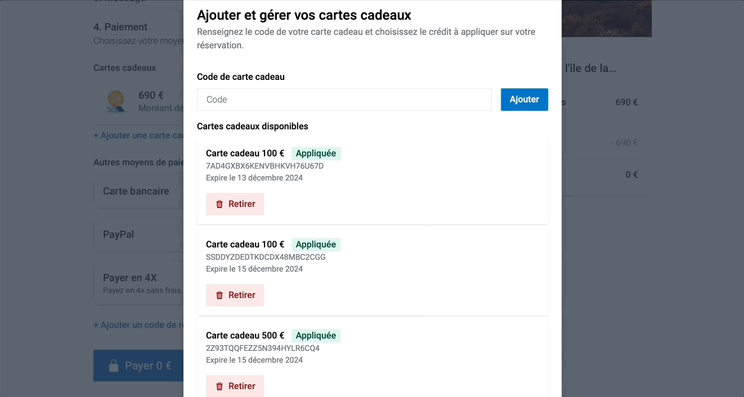The image size is (744, 397).
Task: Select the gift card code 7AD4GXBX6KENVBHKVH76U67D
Action: point(265,166)
